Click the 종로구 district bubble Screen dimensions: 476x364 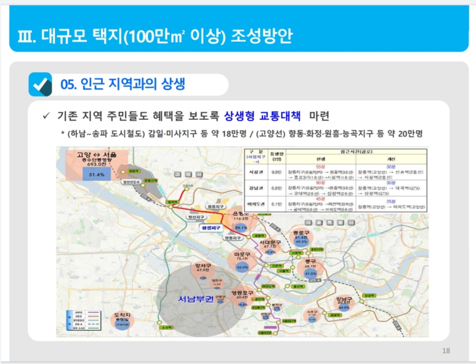(301, 238)
